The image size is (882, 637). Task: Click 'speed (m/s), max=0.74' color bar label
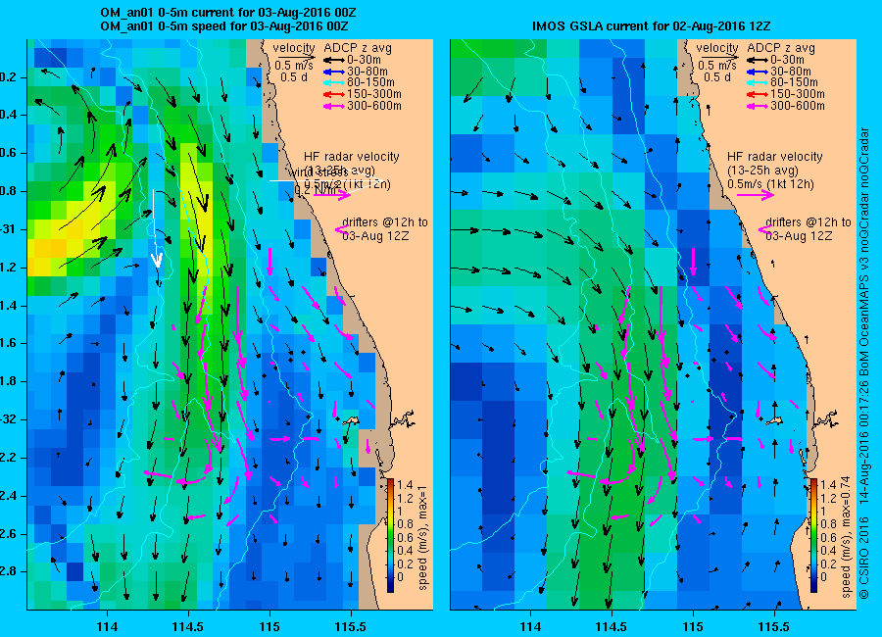coord(847,536)
